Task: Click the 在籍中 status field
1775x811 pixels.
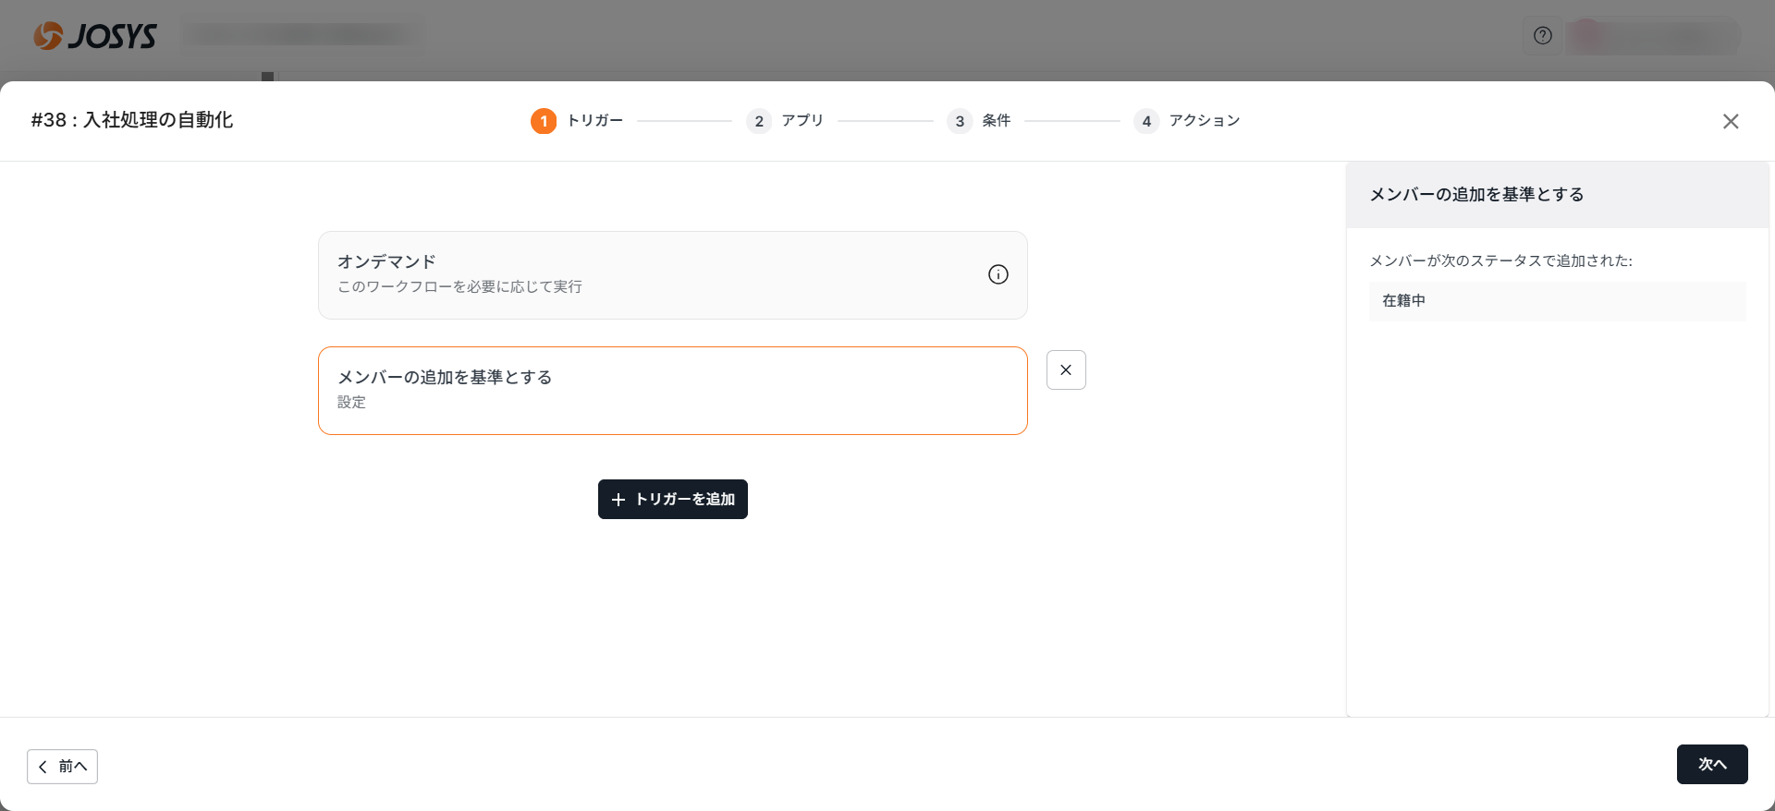Action: pos(1557,301)
